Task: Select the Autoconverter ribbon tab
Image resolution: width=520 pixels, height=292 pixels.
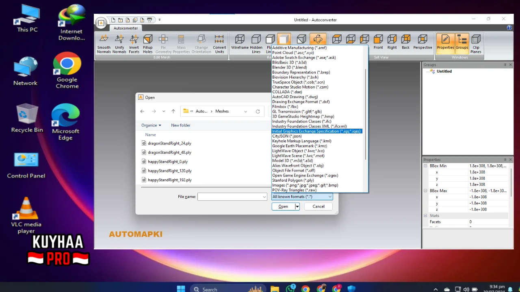Action: (x=126, y=28)
